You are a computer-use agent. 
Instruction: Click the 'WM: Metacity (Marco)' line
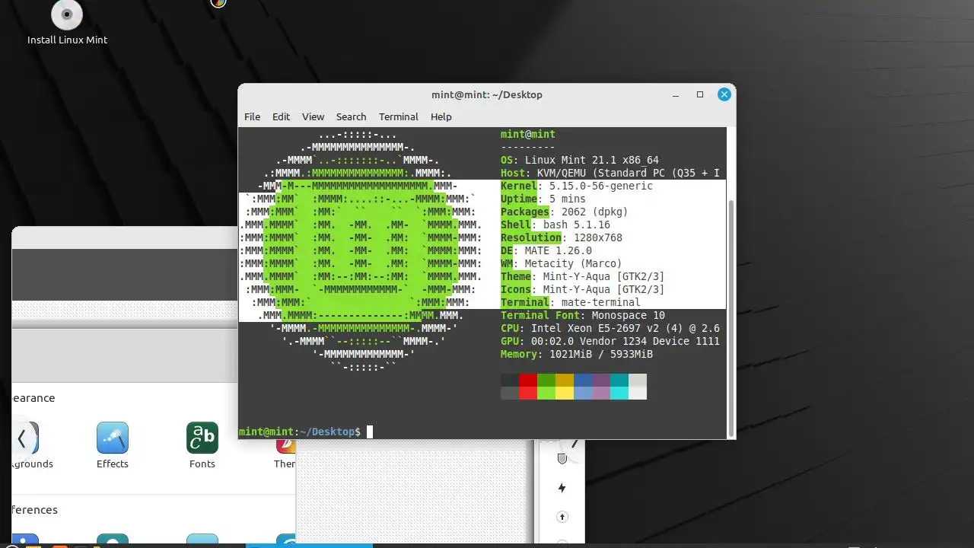pos(562,263)
